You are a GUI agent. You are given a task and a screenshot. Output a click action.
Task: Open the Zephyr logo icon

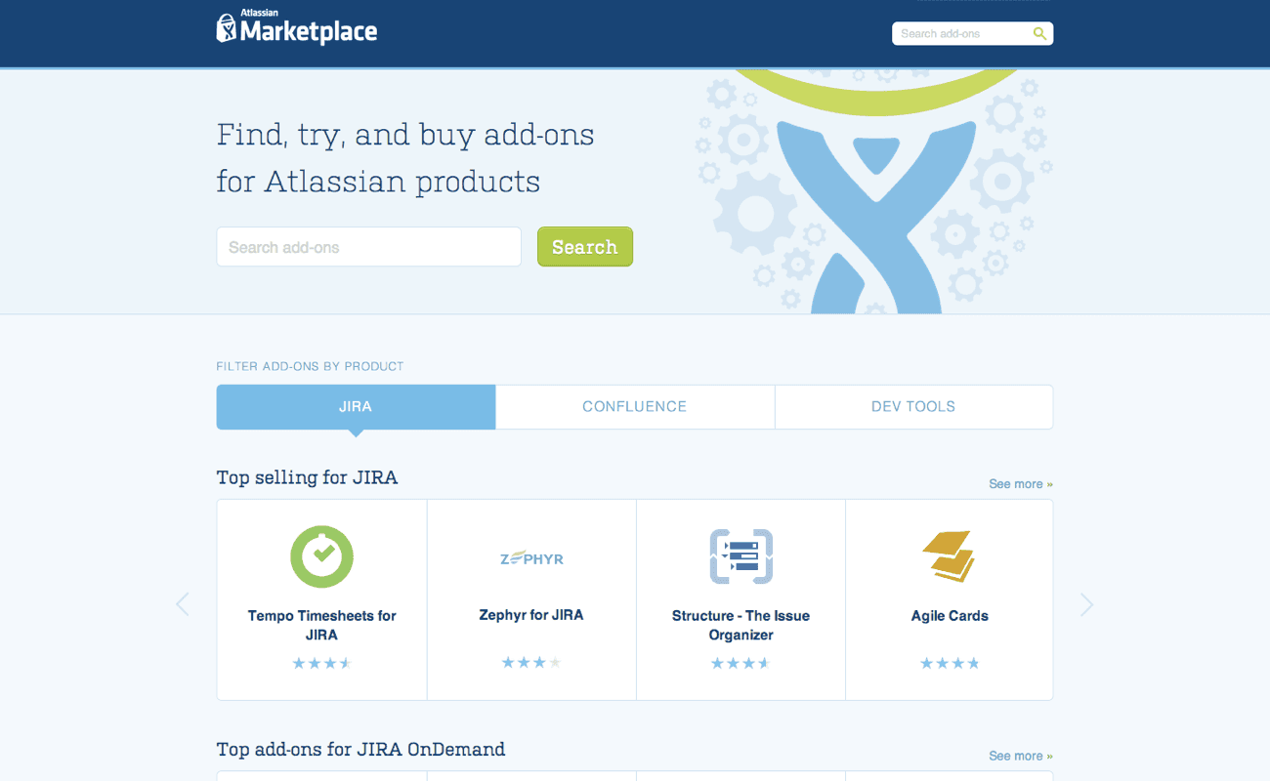click(x=531, y=558)
